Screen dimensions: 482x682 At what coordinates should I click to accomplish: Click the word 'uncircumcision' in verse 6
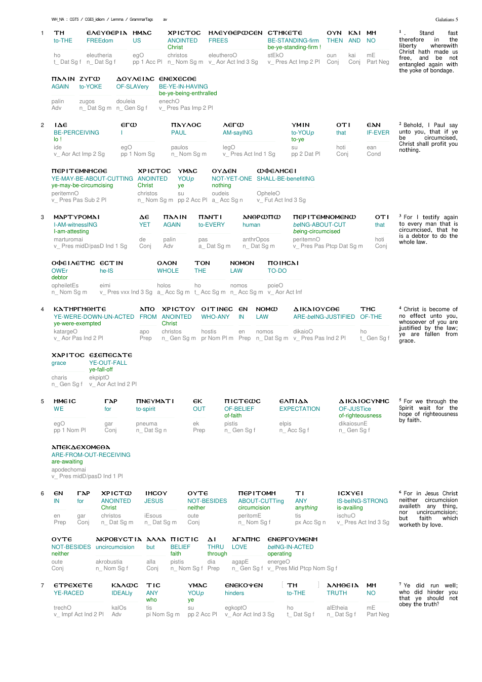point(115,547)
